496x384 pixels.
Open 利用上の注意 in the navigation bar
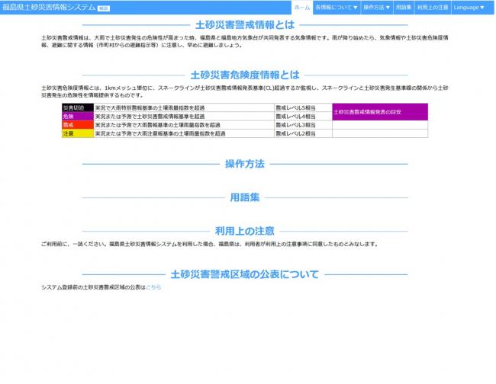433,7
